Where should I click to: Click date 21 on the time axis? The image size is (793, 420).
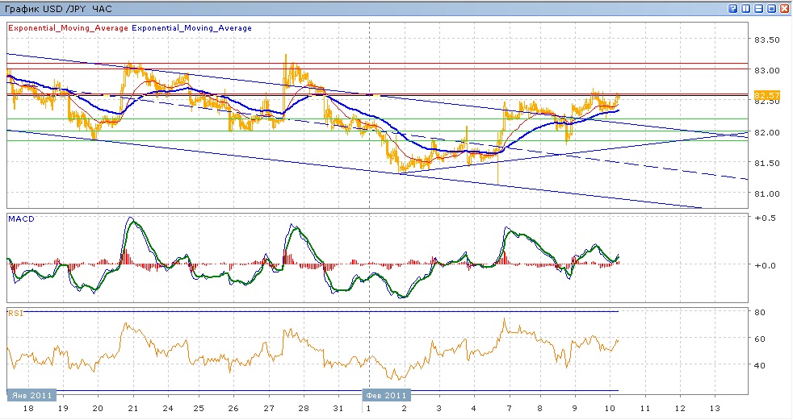click(x=132, y=410)
